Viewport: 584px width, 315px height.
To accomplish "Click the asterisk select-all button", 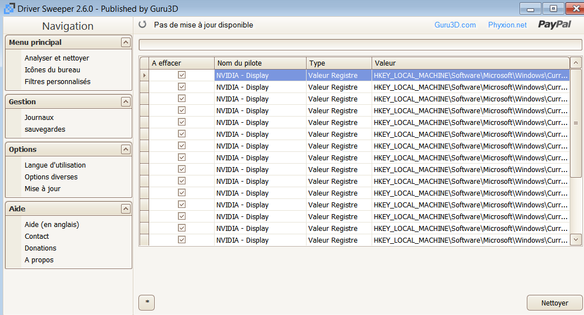I will 147,303.
